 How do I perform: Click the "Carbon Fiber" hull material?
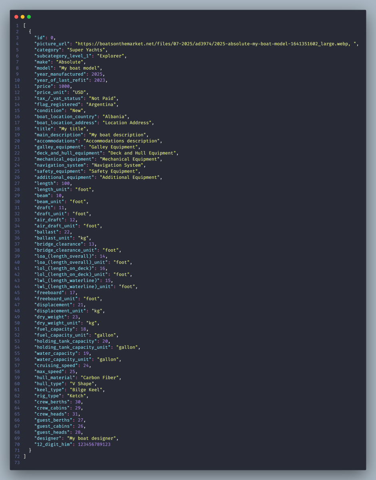point(100,377)
